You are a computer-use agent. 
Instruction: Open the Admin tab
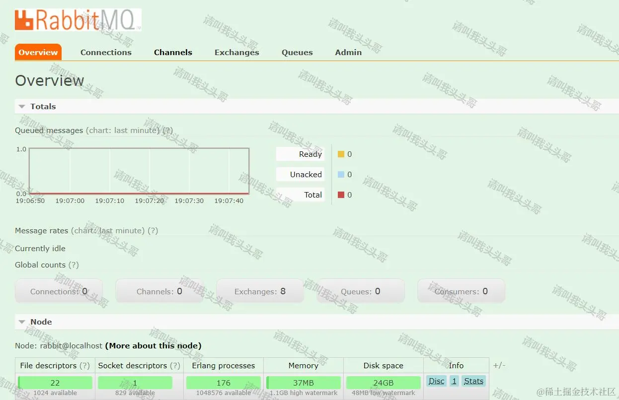(348, 52)
